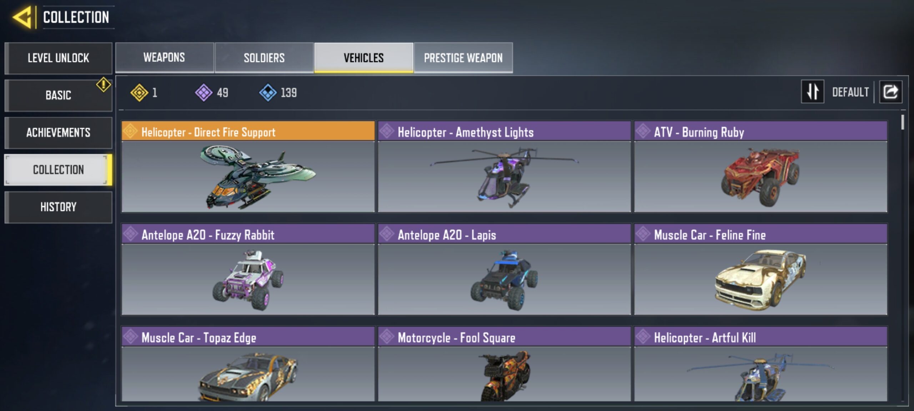914x411 pixels.
Task: Click the share export icon
Action: (890, 92)
